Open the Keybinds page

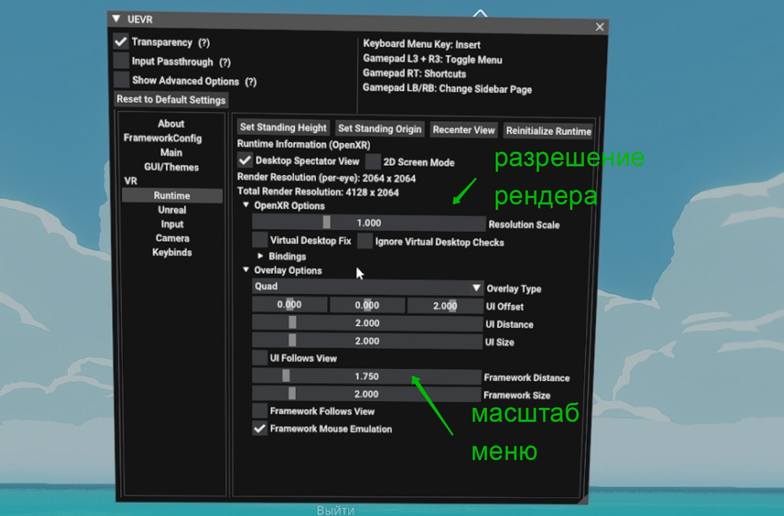coord(172,252)
